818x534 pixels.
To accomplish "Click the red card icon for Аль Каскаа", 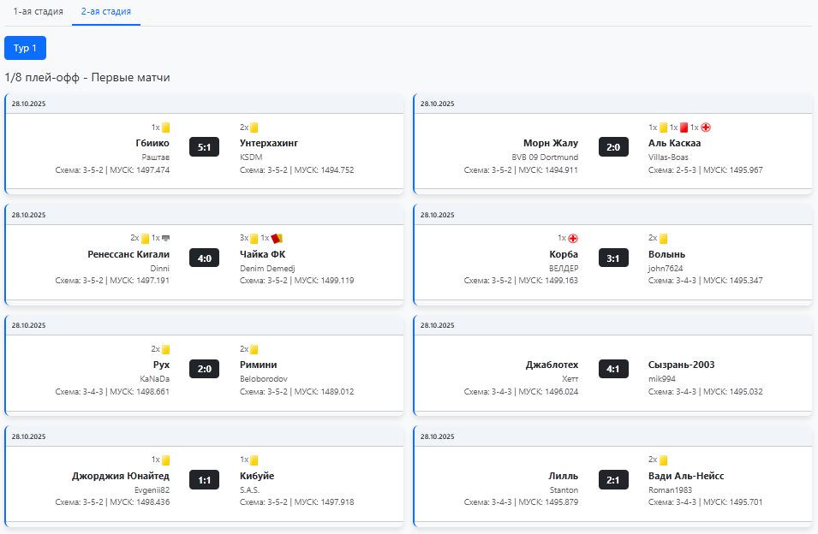I will (684, 128).
